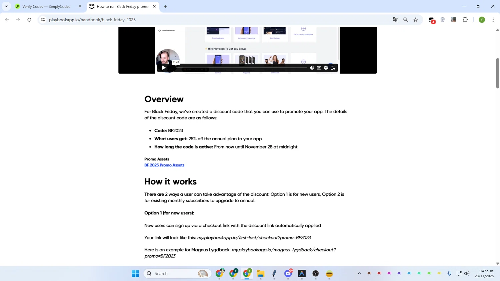Click 'How long the code is active' bullet
Screen dimensions: 500x281
(x=226, y=147)
